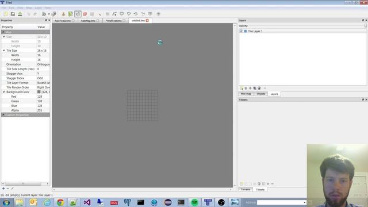Click the taskbar Address input field

tap(280, 202)
